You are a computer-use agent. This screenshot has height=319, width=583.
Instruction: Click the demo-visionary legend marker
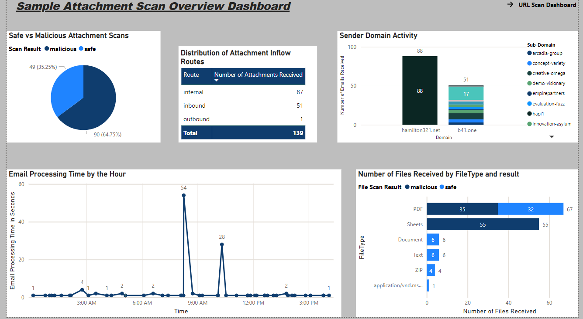(x=530, y=83)
